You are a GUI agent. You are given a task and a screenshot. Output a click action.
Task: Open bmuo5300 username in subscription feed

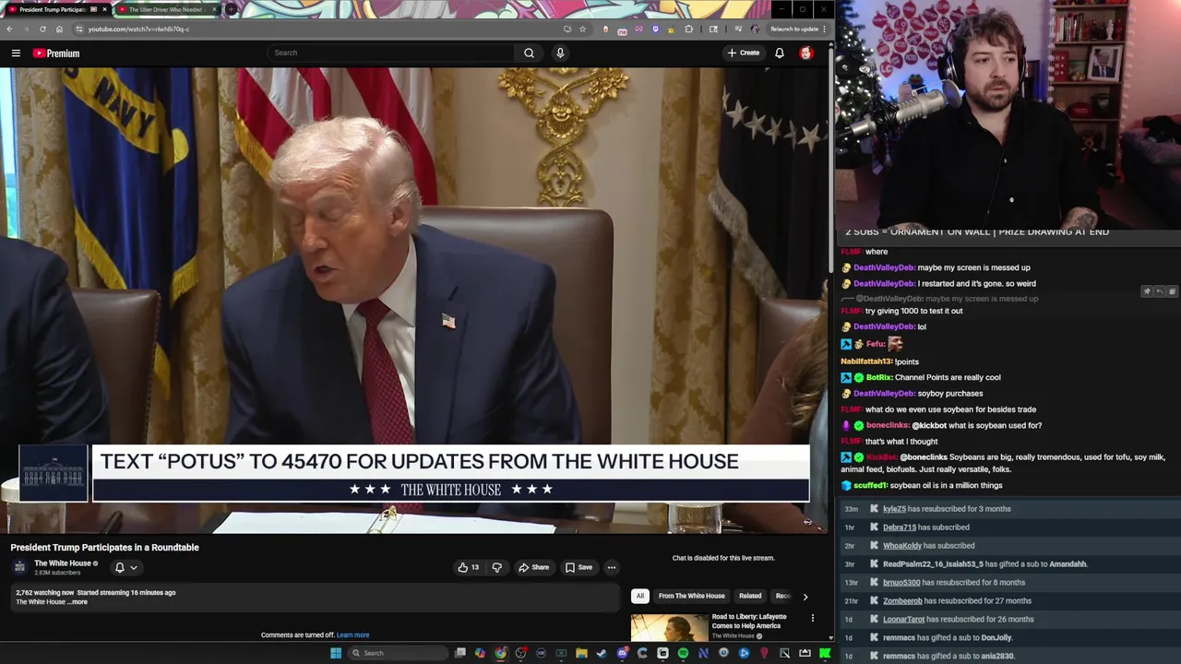pyautogui.click(x=901, y=583)
